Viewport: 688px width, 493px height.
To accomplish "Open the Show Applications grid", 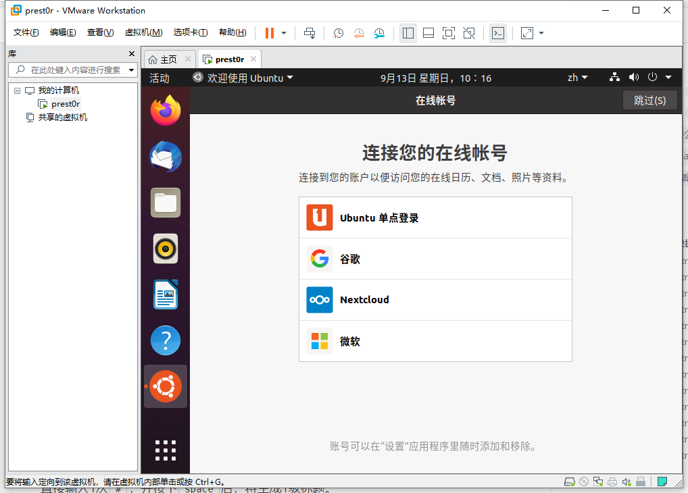I will (x=165, y=450).
